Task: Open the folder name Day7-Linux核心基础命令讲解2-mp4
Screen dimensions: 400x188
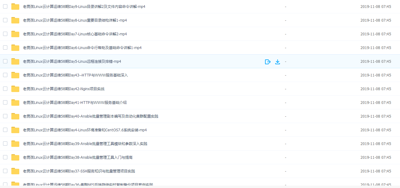Action: click(x=75, y=34)
